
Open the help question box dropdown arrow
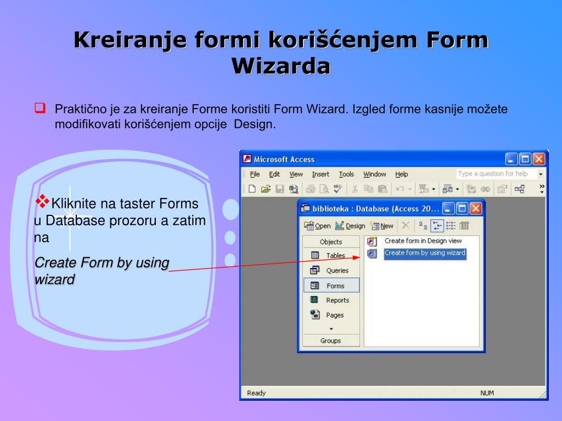point(541,174)
